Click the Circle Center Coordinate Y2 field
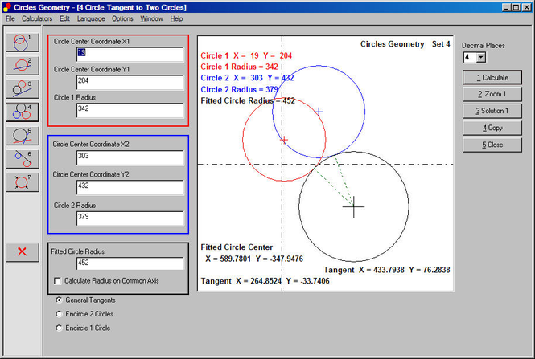Viewport: 535px width, 359px height. (x=130, y=188)
